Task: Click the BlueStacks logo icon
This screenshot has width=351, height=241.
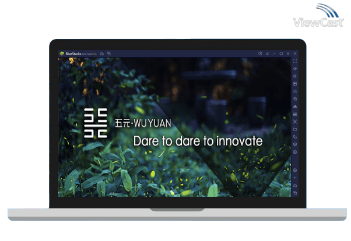Action: pos(62,54)
